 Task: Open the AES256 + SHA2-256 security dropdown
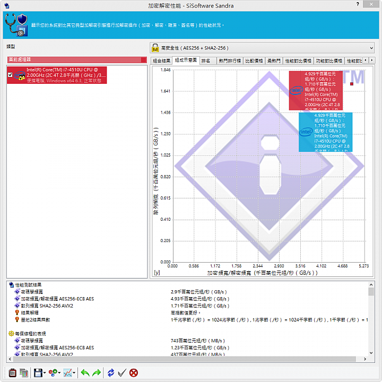pyautogui.click(x=371, y=48)
